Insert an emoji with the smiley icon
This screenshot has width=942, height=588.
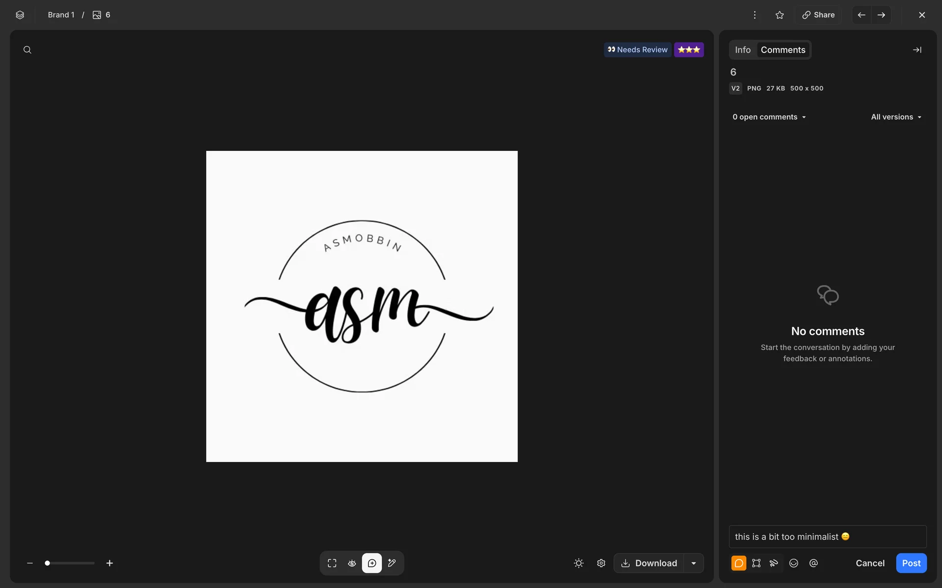tap(793, 563)
